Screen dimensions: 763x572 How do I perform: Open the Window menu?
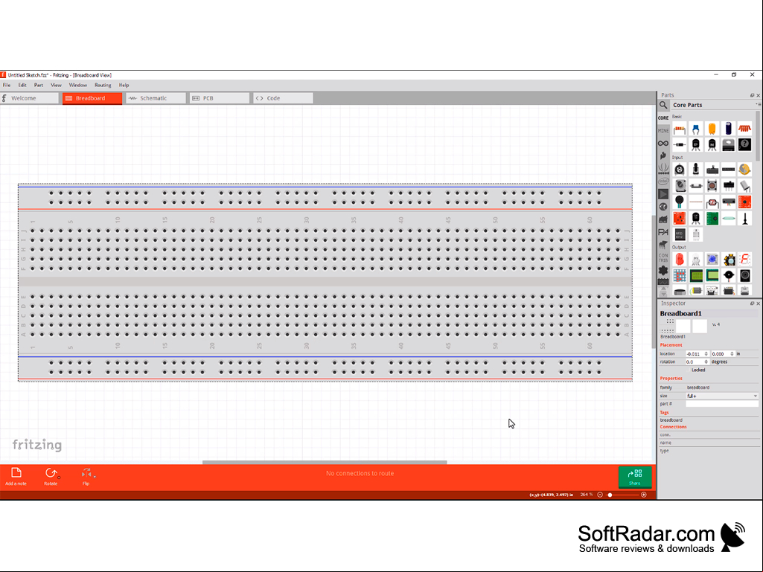(x=78, y=85)
